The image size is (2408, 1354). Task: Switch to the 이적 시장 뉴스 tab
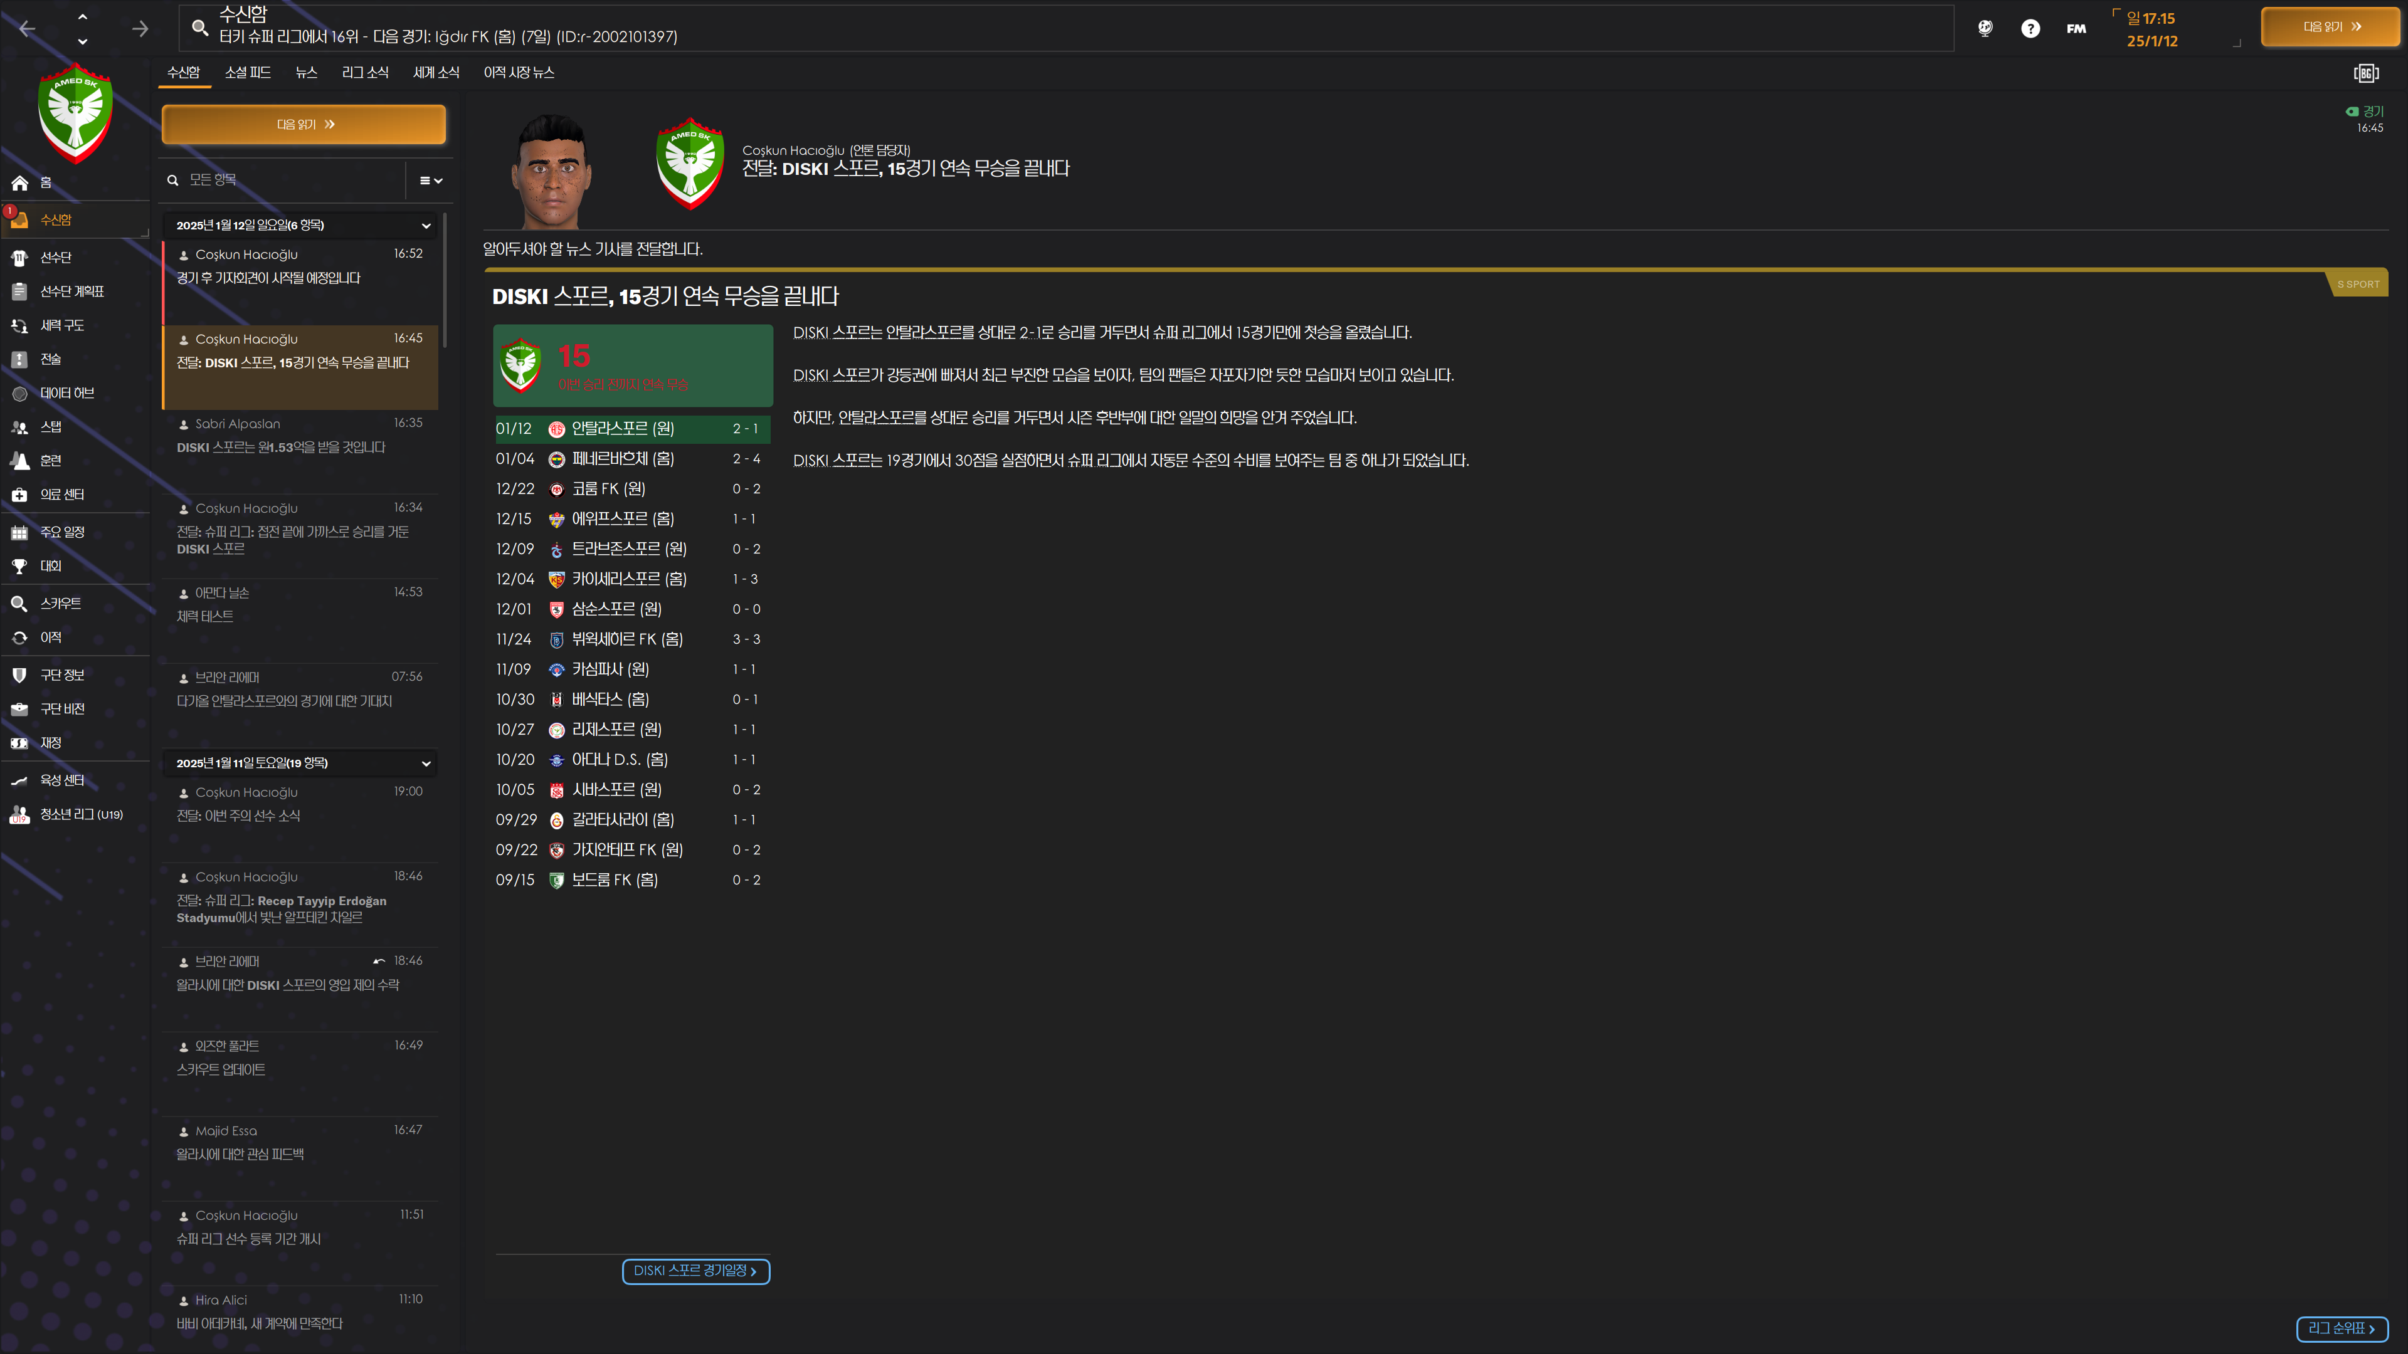pos(519,72)
